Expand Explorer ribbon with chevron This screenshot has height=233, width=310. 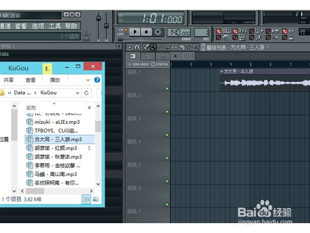tap(88, 80)
